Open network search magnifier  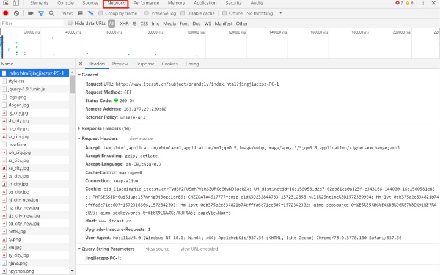[x=51, y=13]
